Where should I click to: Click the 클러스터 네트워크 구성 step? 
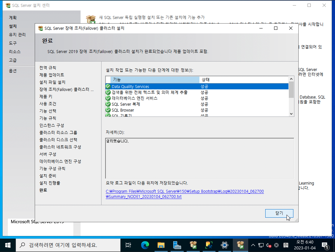(x=60, y=147)
